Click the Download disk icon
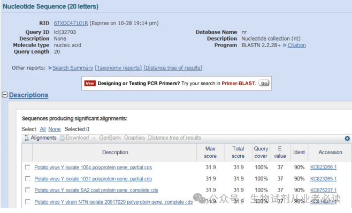This screenshot has height=213, width=352. point(62,138)
